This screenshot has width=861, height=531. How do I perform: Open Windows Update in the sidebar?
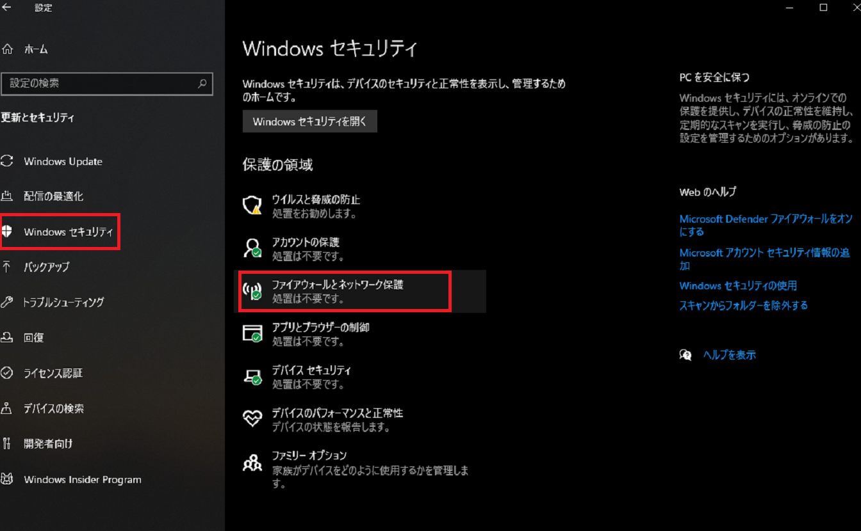(x=63, y=161)
